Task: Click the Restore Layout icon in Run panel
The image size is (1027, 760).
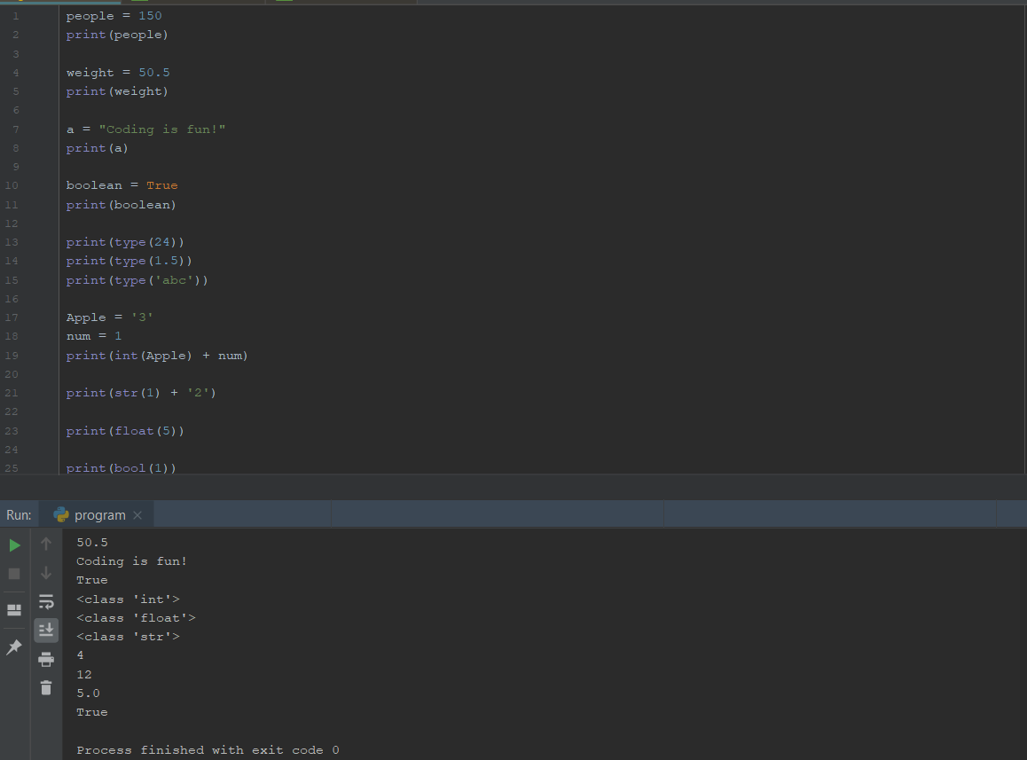Action: tap(14, 610)
